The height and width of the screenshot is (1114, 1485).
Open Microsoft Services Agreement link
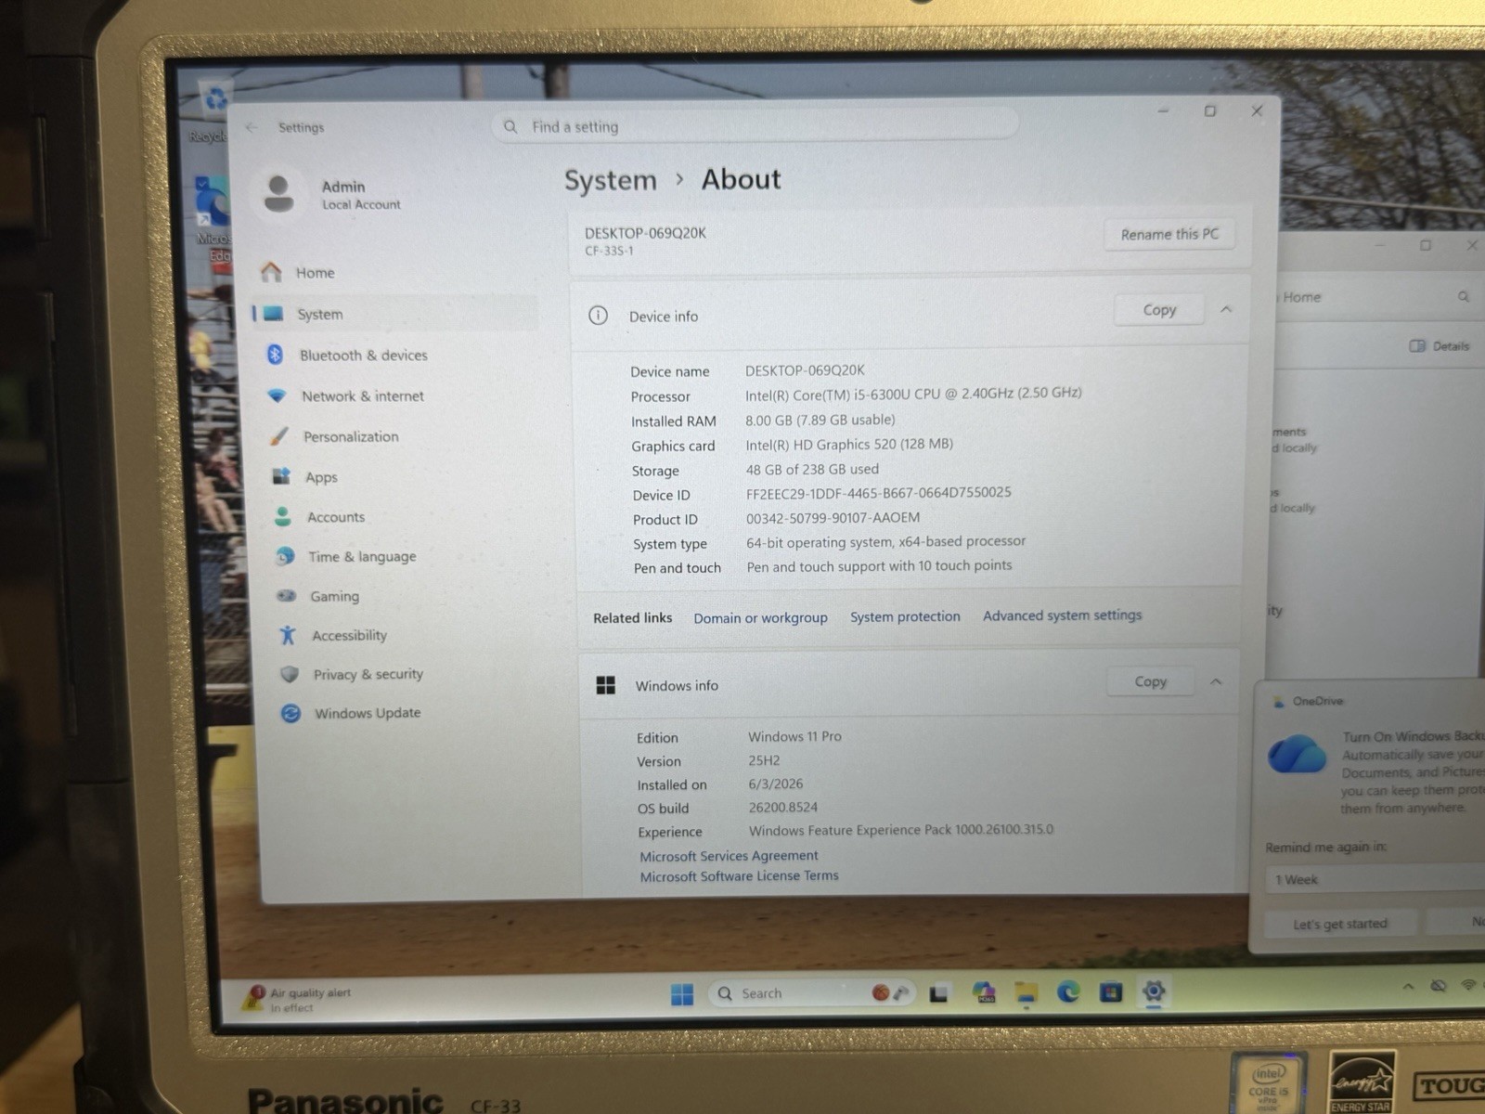click(x=729, y=856)
